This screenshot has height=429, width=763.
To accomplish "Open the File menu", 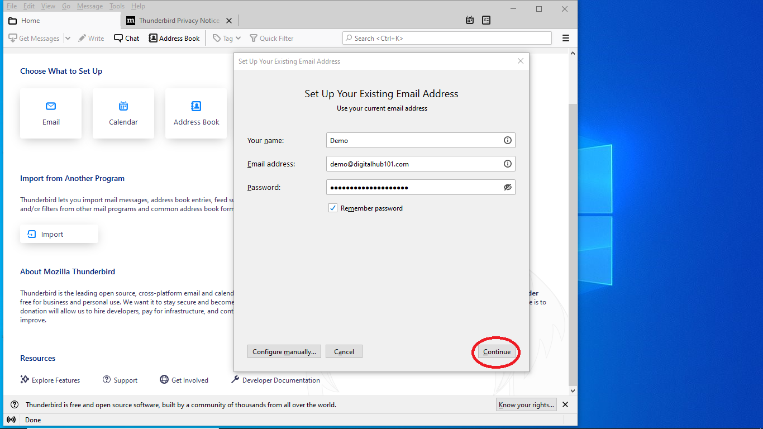I will pos(12,6).
